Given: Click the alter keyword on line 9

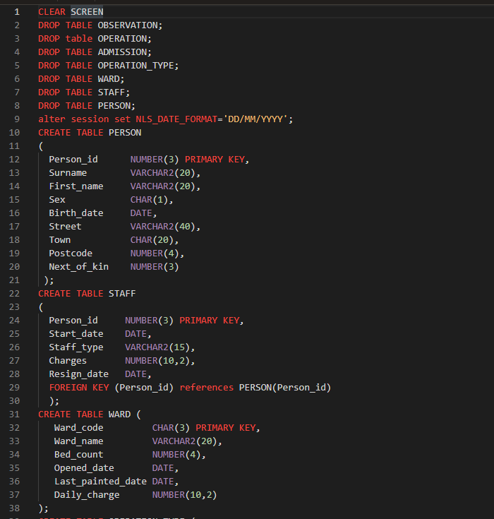Looking at the screenshot, I should 52,119.
